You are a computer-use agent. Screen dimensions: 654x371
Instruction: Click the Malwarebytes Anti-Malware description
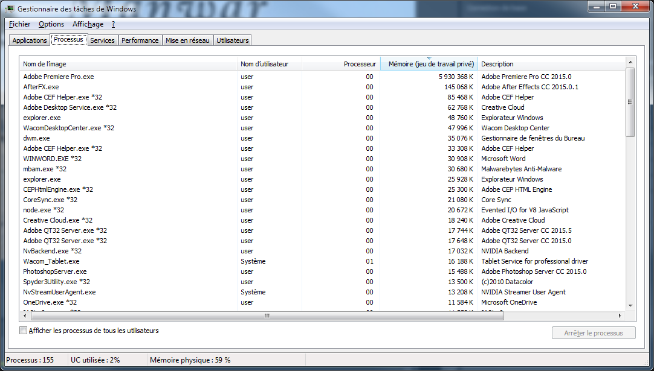pyautogui.click(x=522, y=169)
